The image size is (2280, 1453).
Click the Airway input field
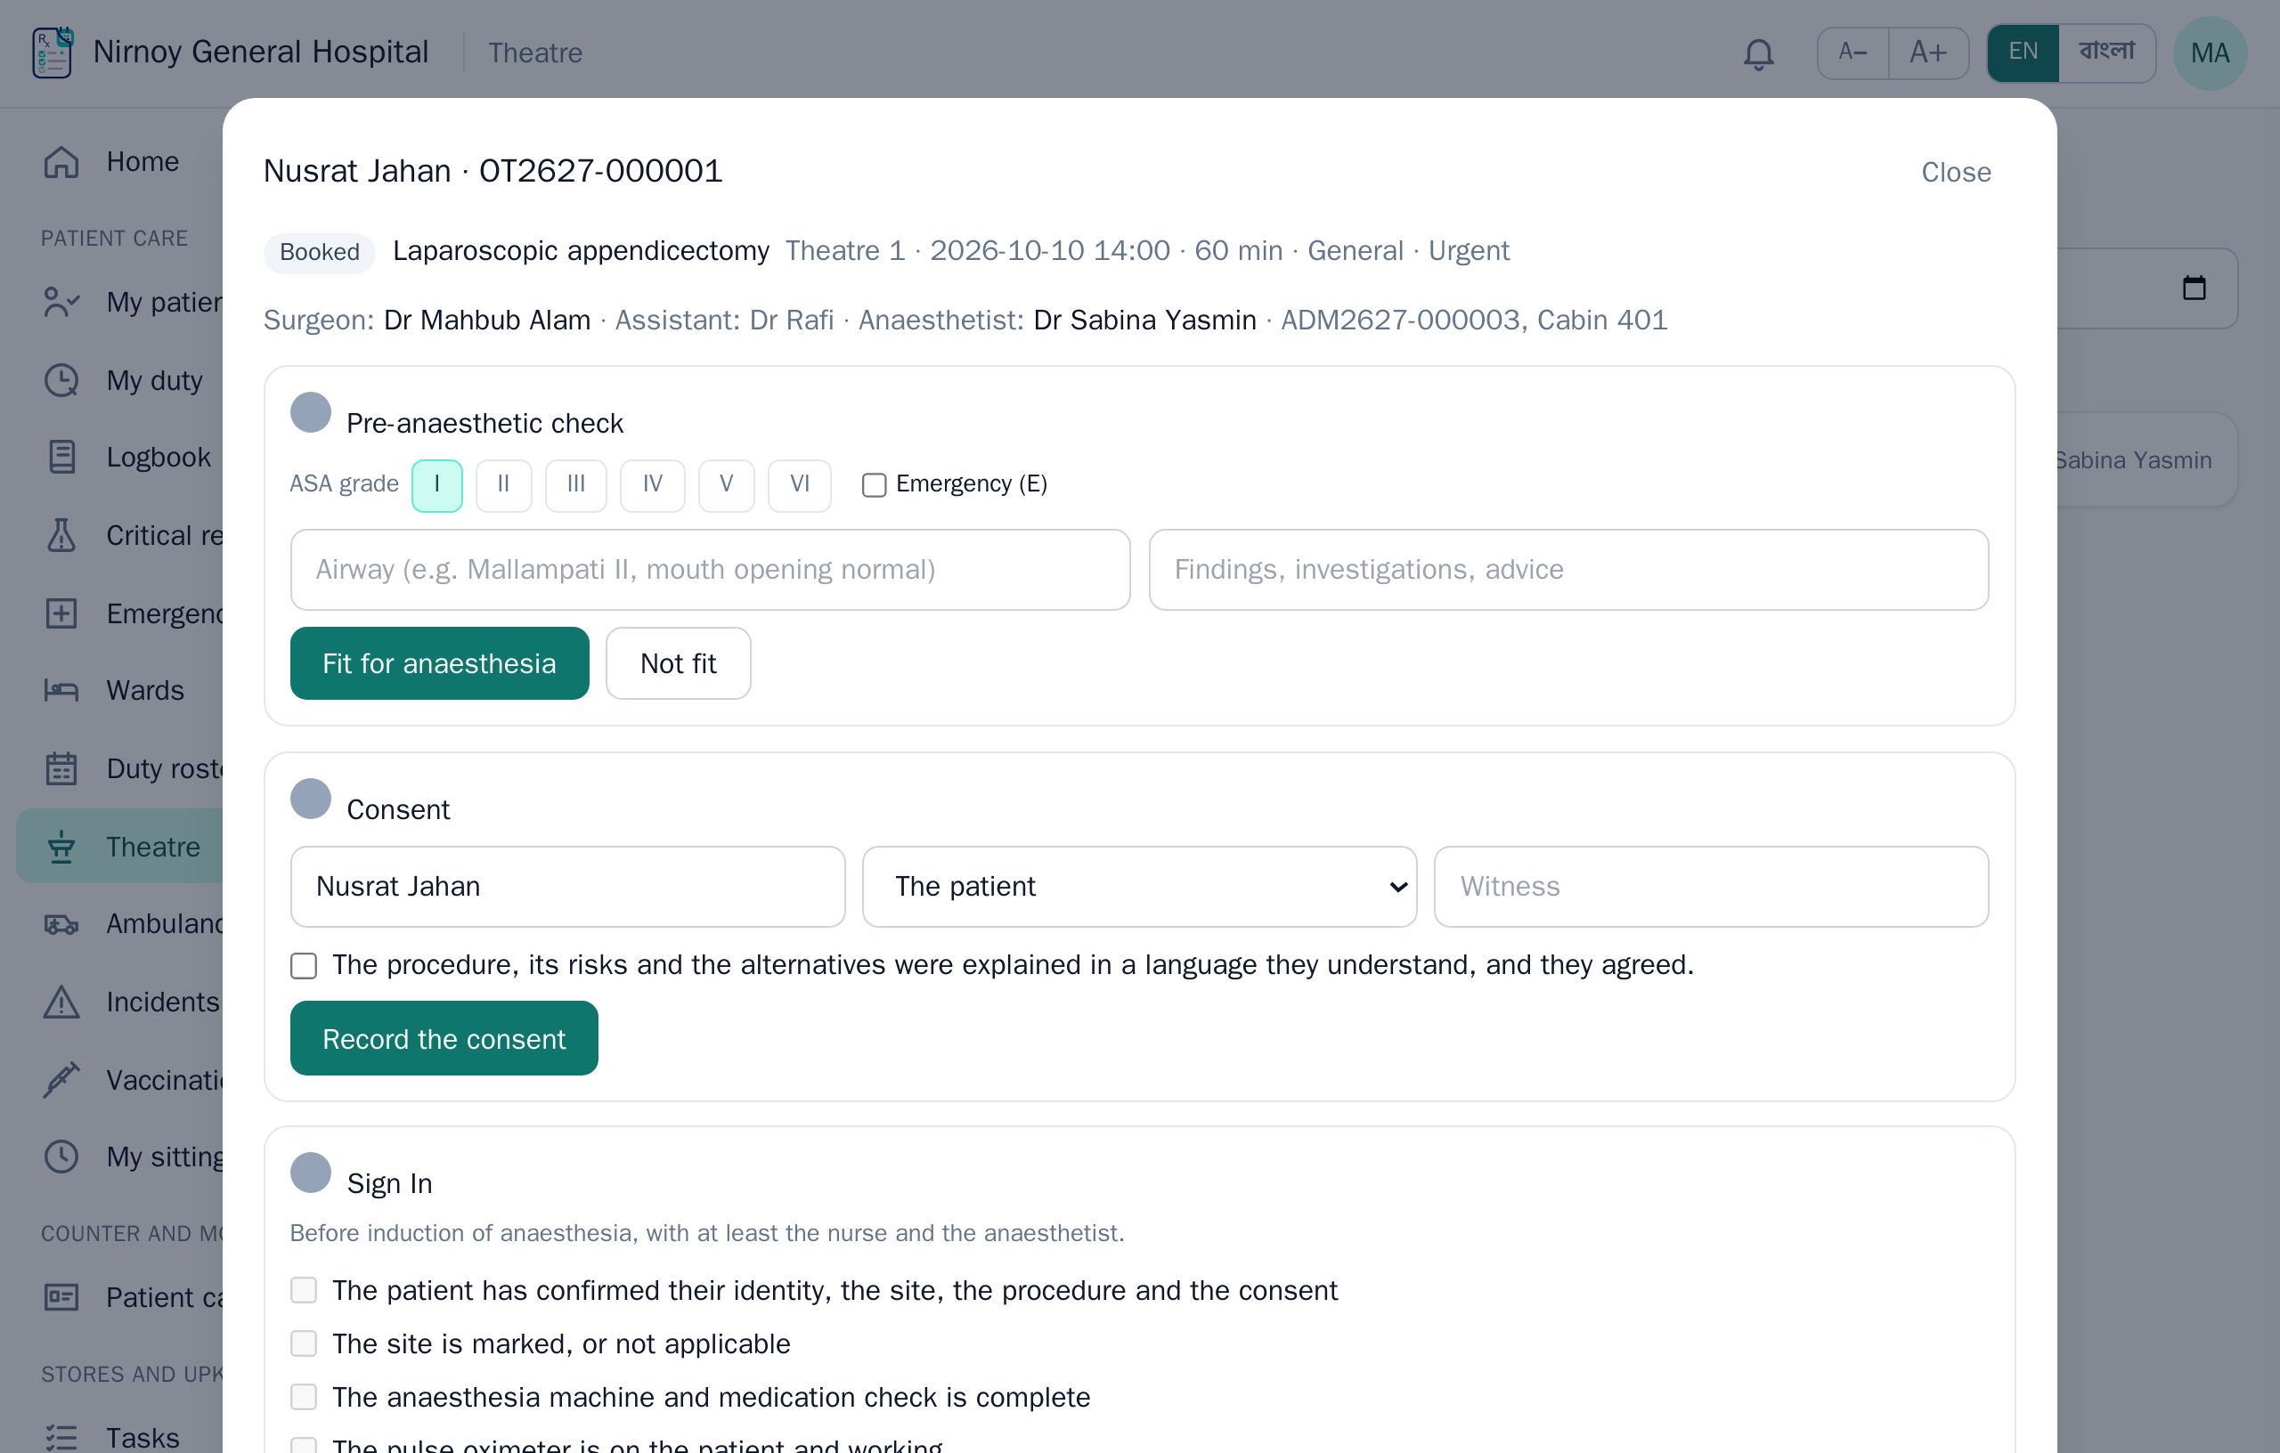point(710,570)
